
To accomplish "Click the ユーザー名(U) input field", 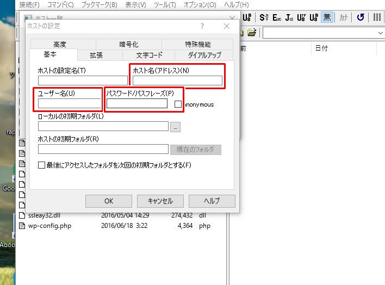I will pos(70,103).
